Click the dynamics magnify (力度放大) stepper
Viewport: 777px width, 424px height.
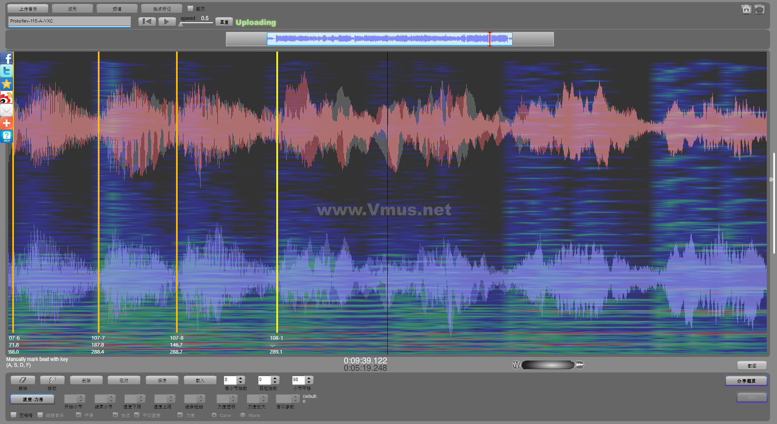[x=257, y=399]
